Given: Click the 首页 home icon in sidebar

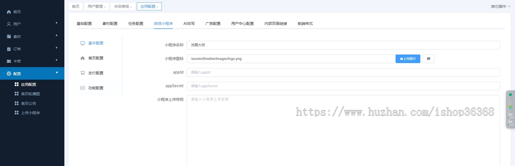Looking at the screenshot, I should (9, 12).
